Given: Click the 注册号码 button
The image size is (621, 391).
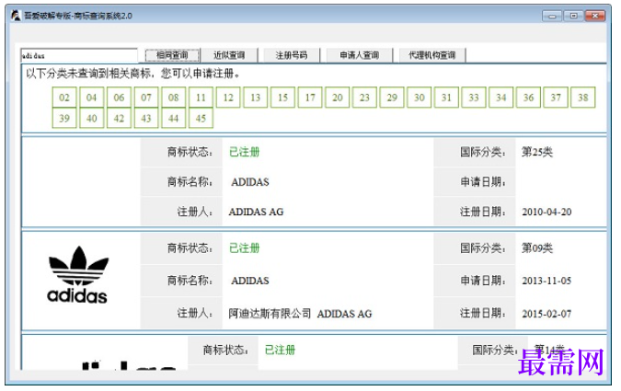Looking at the screenshot, I should 292,55.
